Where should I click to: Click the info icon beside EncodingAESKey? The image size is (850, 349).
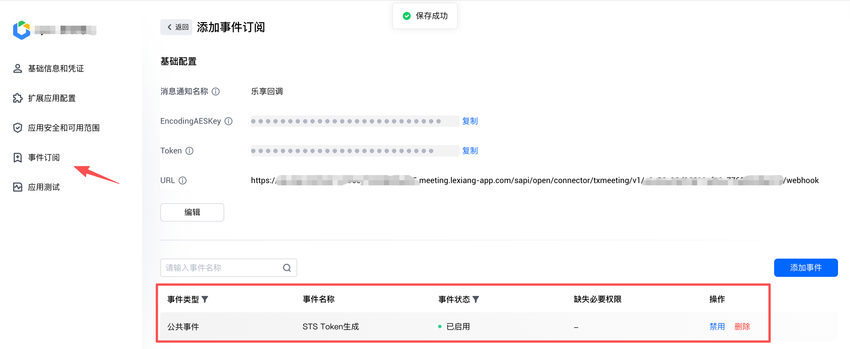pos(228,121)
